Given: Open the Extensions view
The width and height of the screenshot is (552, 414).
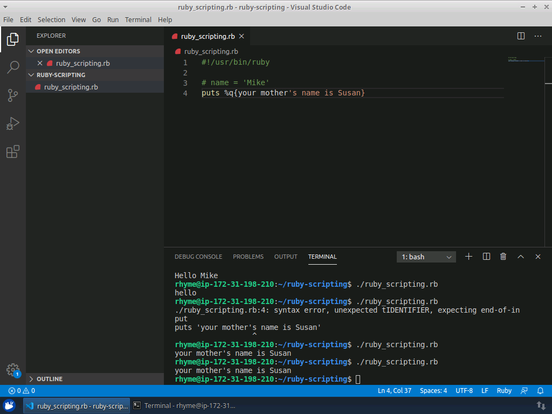Looking at the screenshot, I should click(13, 152).
